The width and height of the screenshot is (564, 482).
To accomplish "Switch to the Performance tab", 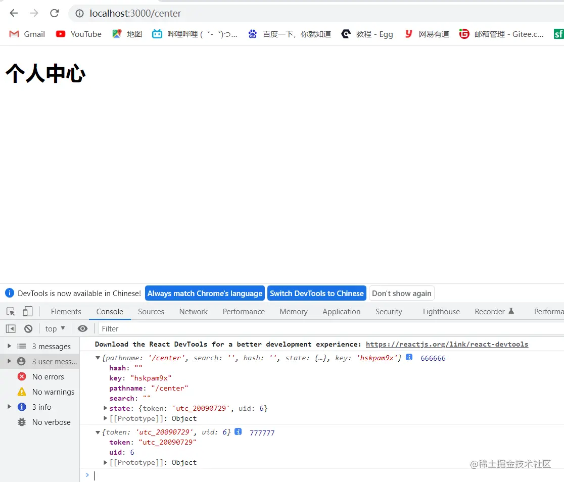I will click(x=244, y=312).
